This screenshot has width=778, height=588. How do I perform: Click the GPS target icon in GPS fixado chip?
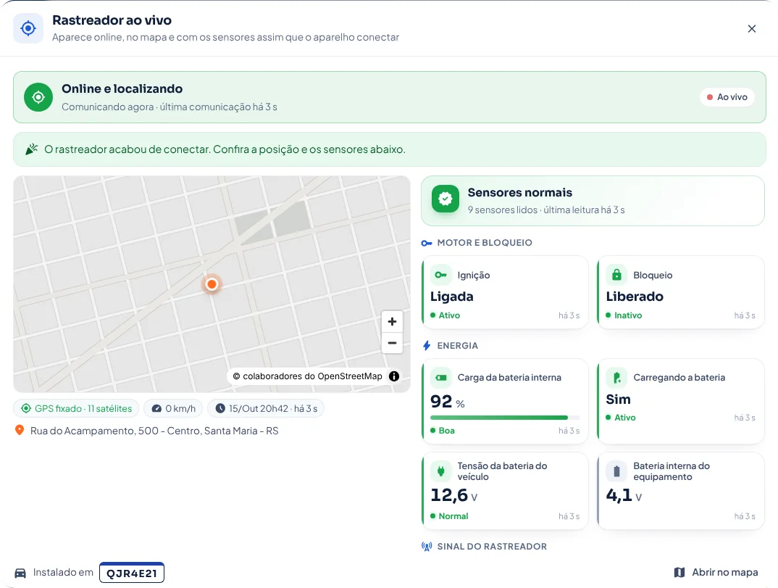click(x=26, y=408)
